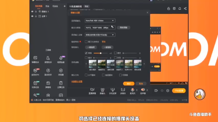Enable the whitening (美白) checkbox
Image resolution: width=218 pixels, height=122 pixels.
pyautogui.click(x=86, y=58)
